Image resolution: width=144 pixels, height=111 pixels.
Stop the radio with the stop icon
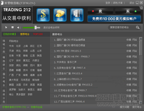click(13, 27)
